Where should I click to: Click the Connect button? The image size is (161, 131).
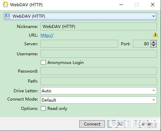[92, 124]
